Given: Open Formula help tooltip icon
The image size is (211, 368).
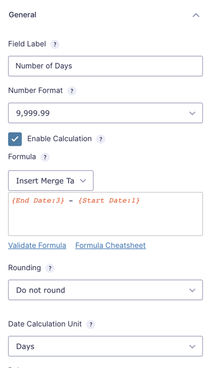Looking at the screenshot, I should (x=45, y=157).
